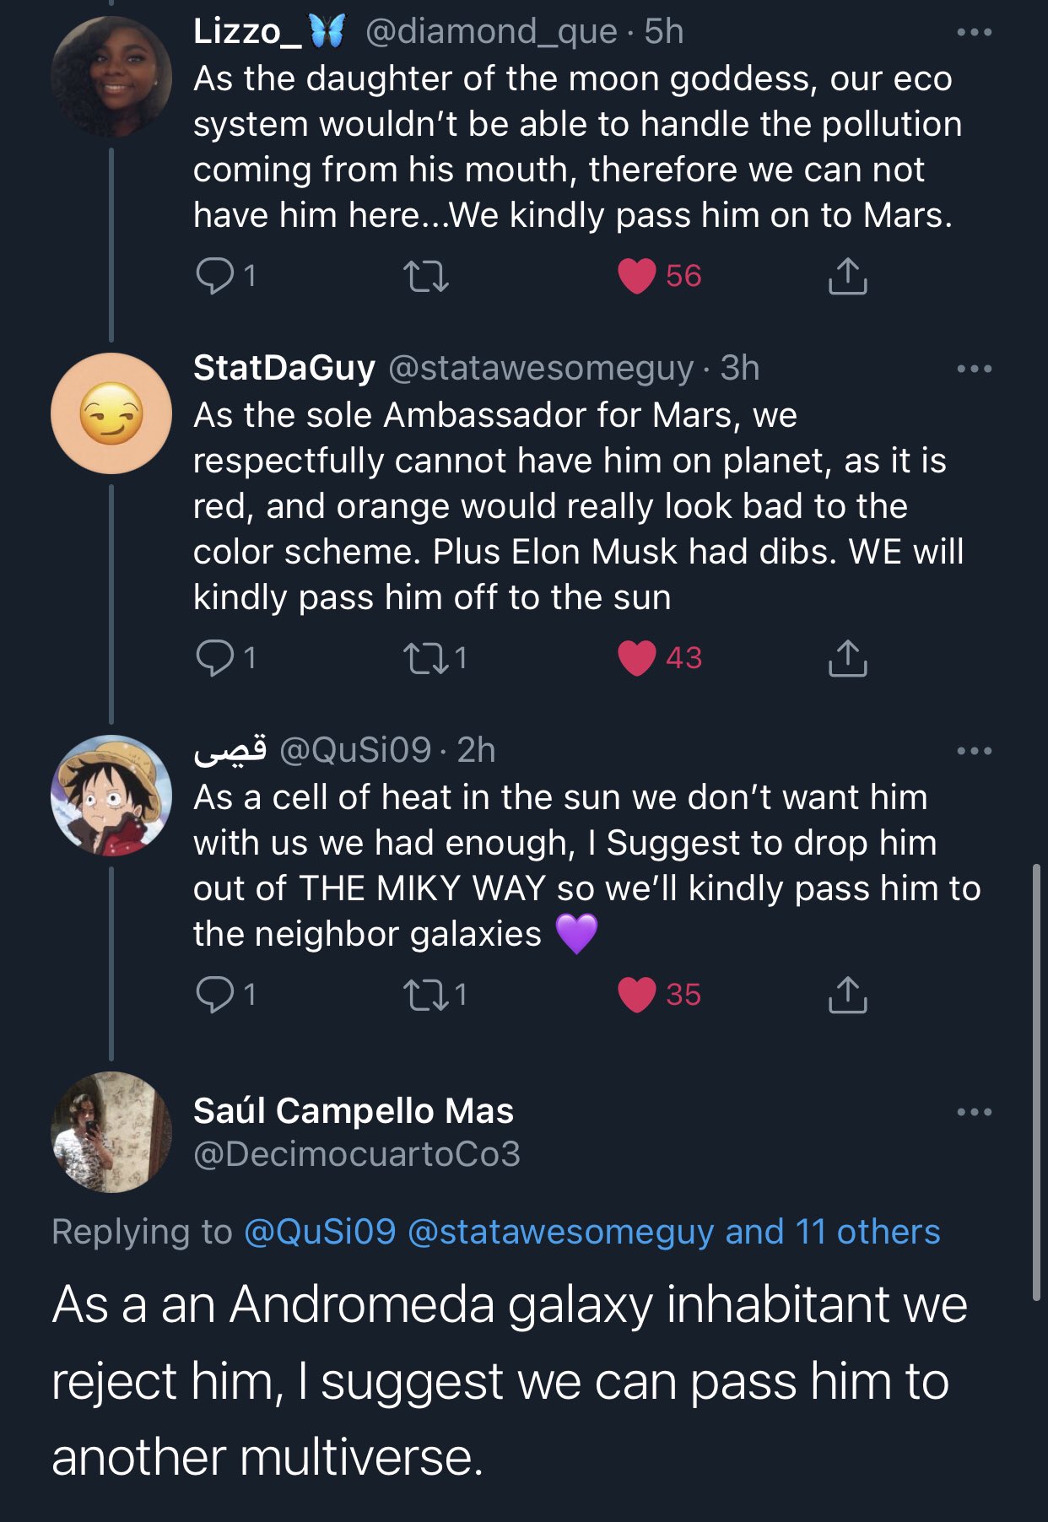Retweet Lizzo_'s tweet about Mars

coord(426,276)
